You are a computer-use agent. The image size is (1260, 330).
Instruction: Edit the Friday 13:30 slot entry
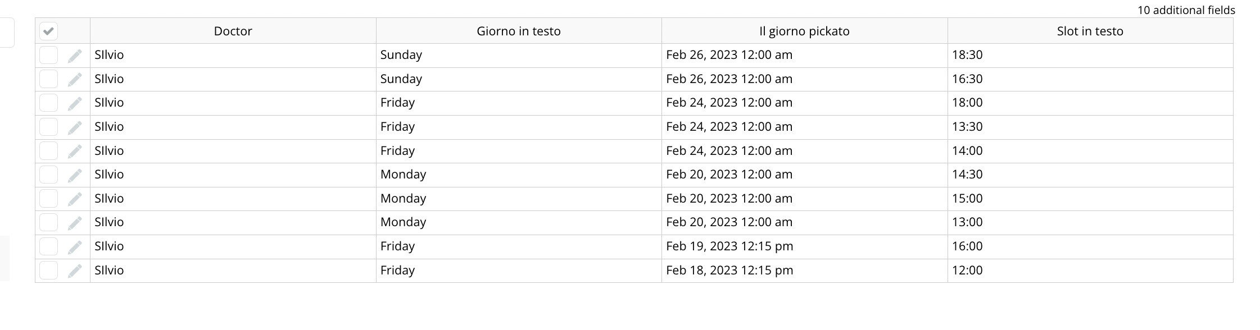coord(75,127)
